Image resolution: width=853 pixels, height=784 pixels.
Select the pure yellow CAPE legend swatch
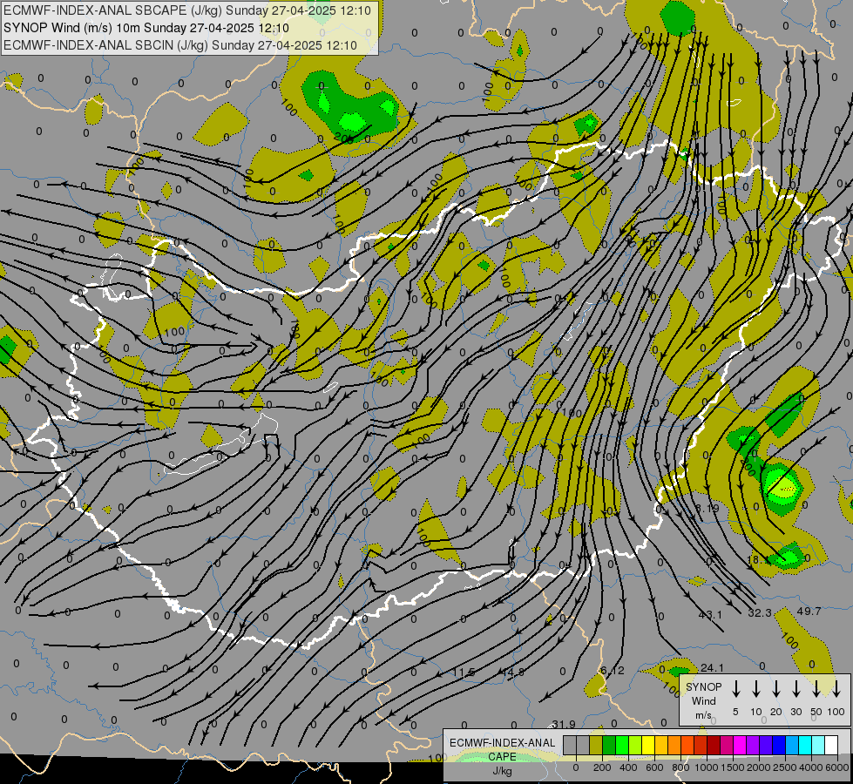coord(648,745)
